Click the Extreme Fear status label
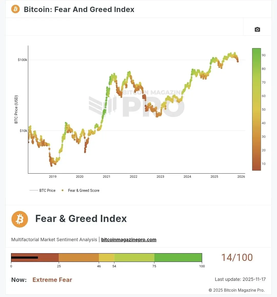277x297 pixels. click(x=52, y=280)
